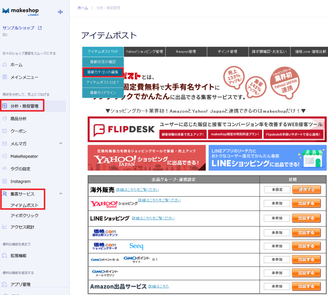Screen dimensions: 328x295
Task: Open MakeRepeater in the sidebar
Action: (x=24, y=156)
